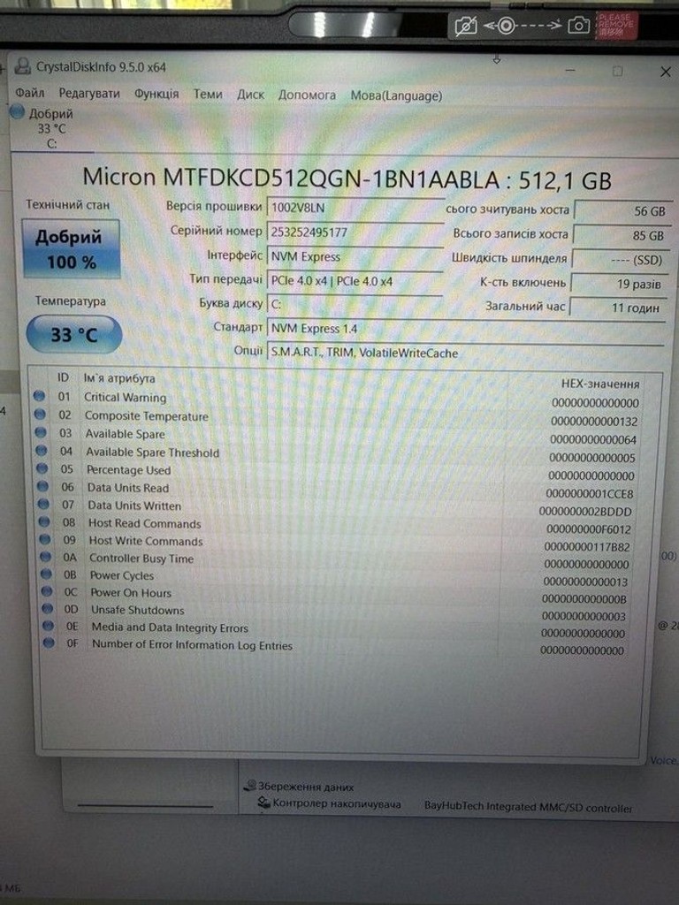Click the serial number field 253252495177
Image resolution: width=679 pixels, height=905 pixels.
[355, 232]
